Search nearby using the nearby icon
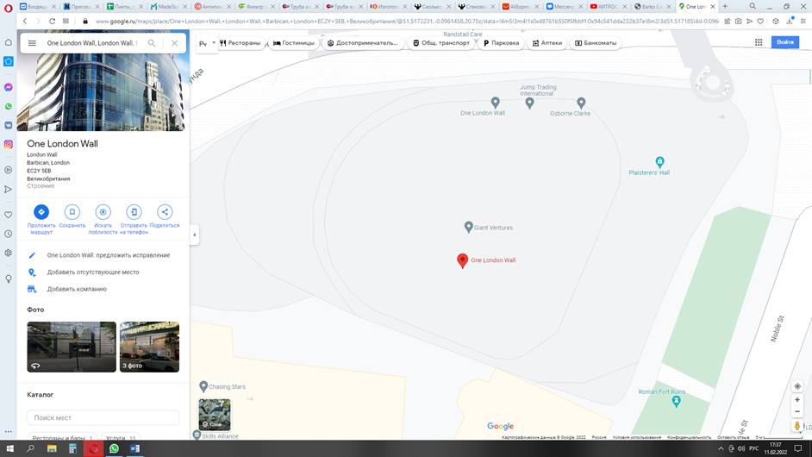 (103, 212)
